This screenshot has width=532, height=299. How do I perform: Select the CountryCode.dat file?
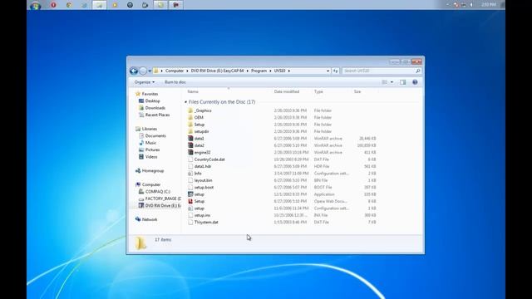(x=209, y=159)
